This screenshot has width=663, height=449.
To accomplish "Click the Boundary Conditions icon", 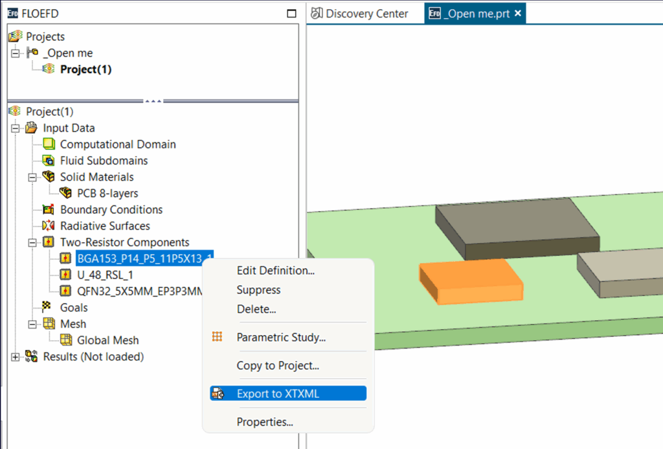I will [x=49, y=210].
